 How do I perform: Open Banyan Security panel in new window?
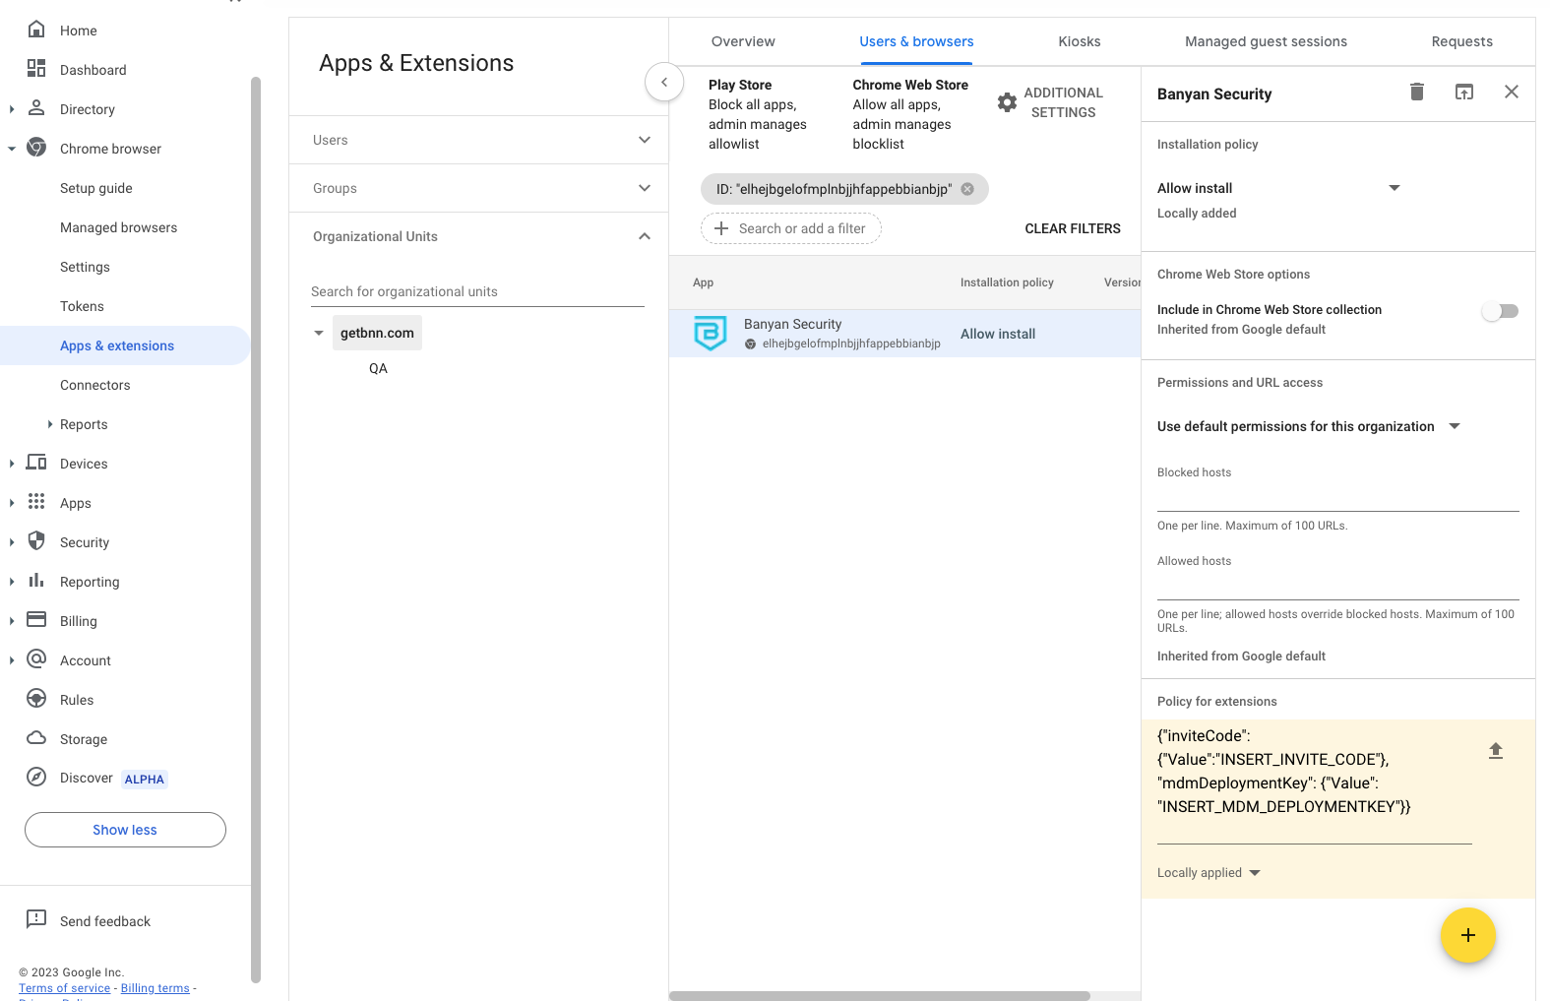pos(1463,92)
